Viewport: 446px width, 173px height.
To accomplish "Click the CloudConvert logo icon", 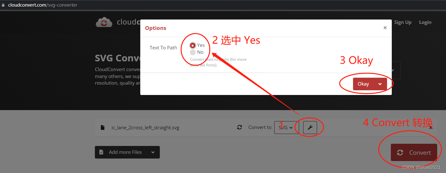I will [104, 22].
